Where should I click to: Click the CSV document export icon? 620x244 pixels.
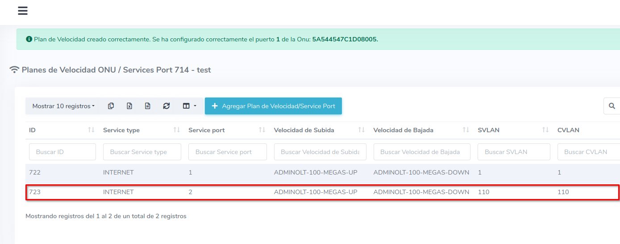tap(148, 106)
